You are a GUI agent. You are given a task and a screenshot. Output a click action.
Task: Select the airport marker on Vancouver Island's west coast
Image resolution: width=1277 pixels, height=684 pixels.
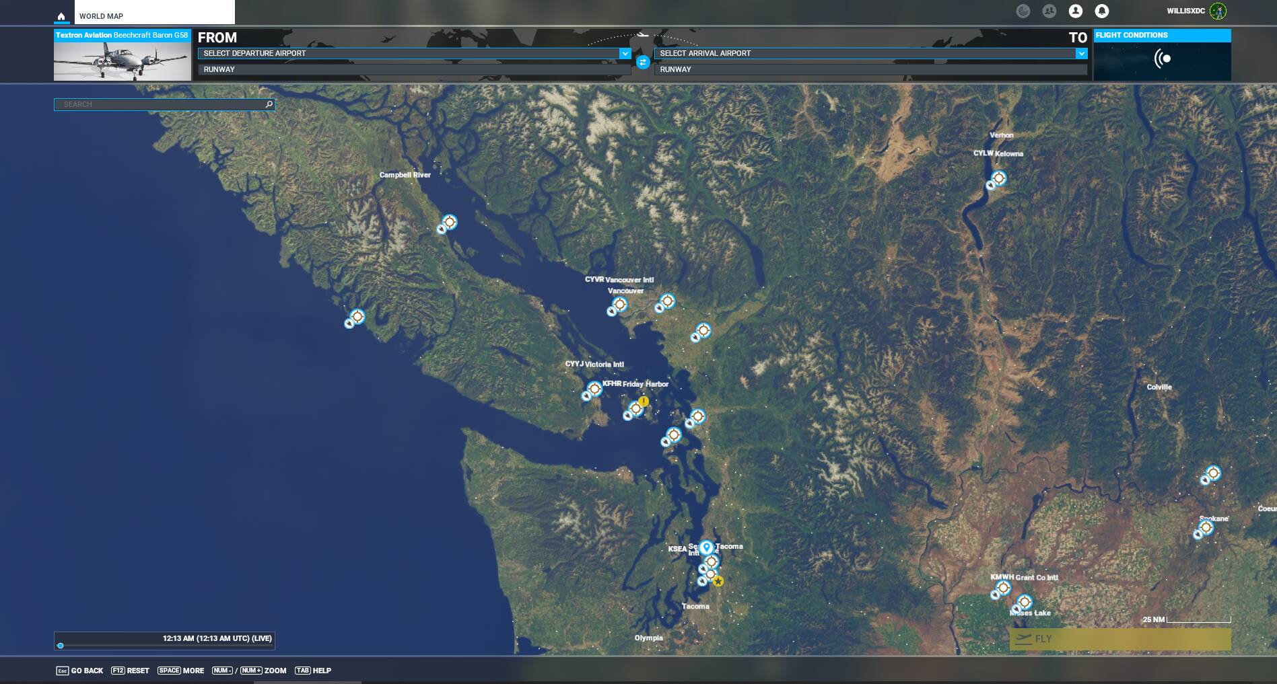[357, 316]
